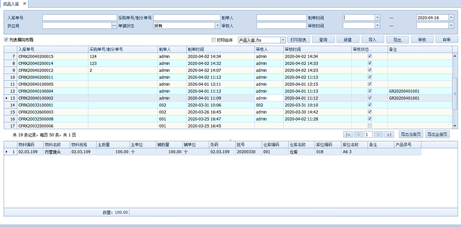
Task: Click the 导入 button
Action: pos(372,40)
